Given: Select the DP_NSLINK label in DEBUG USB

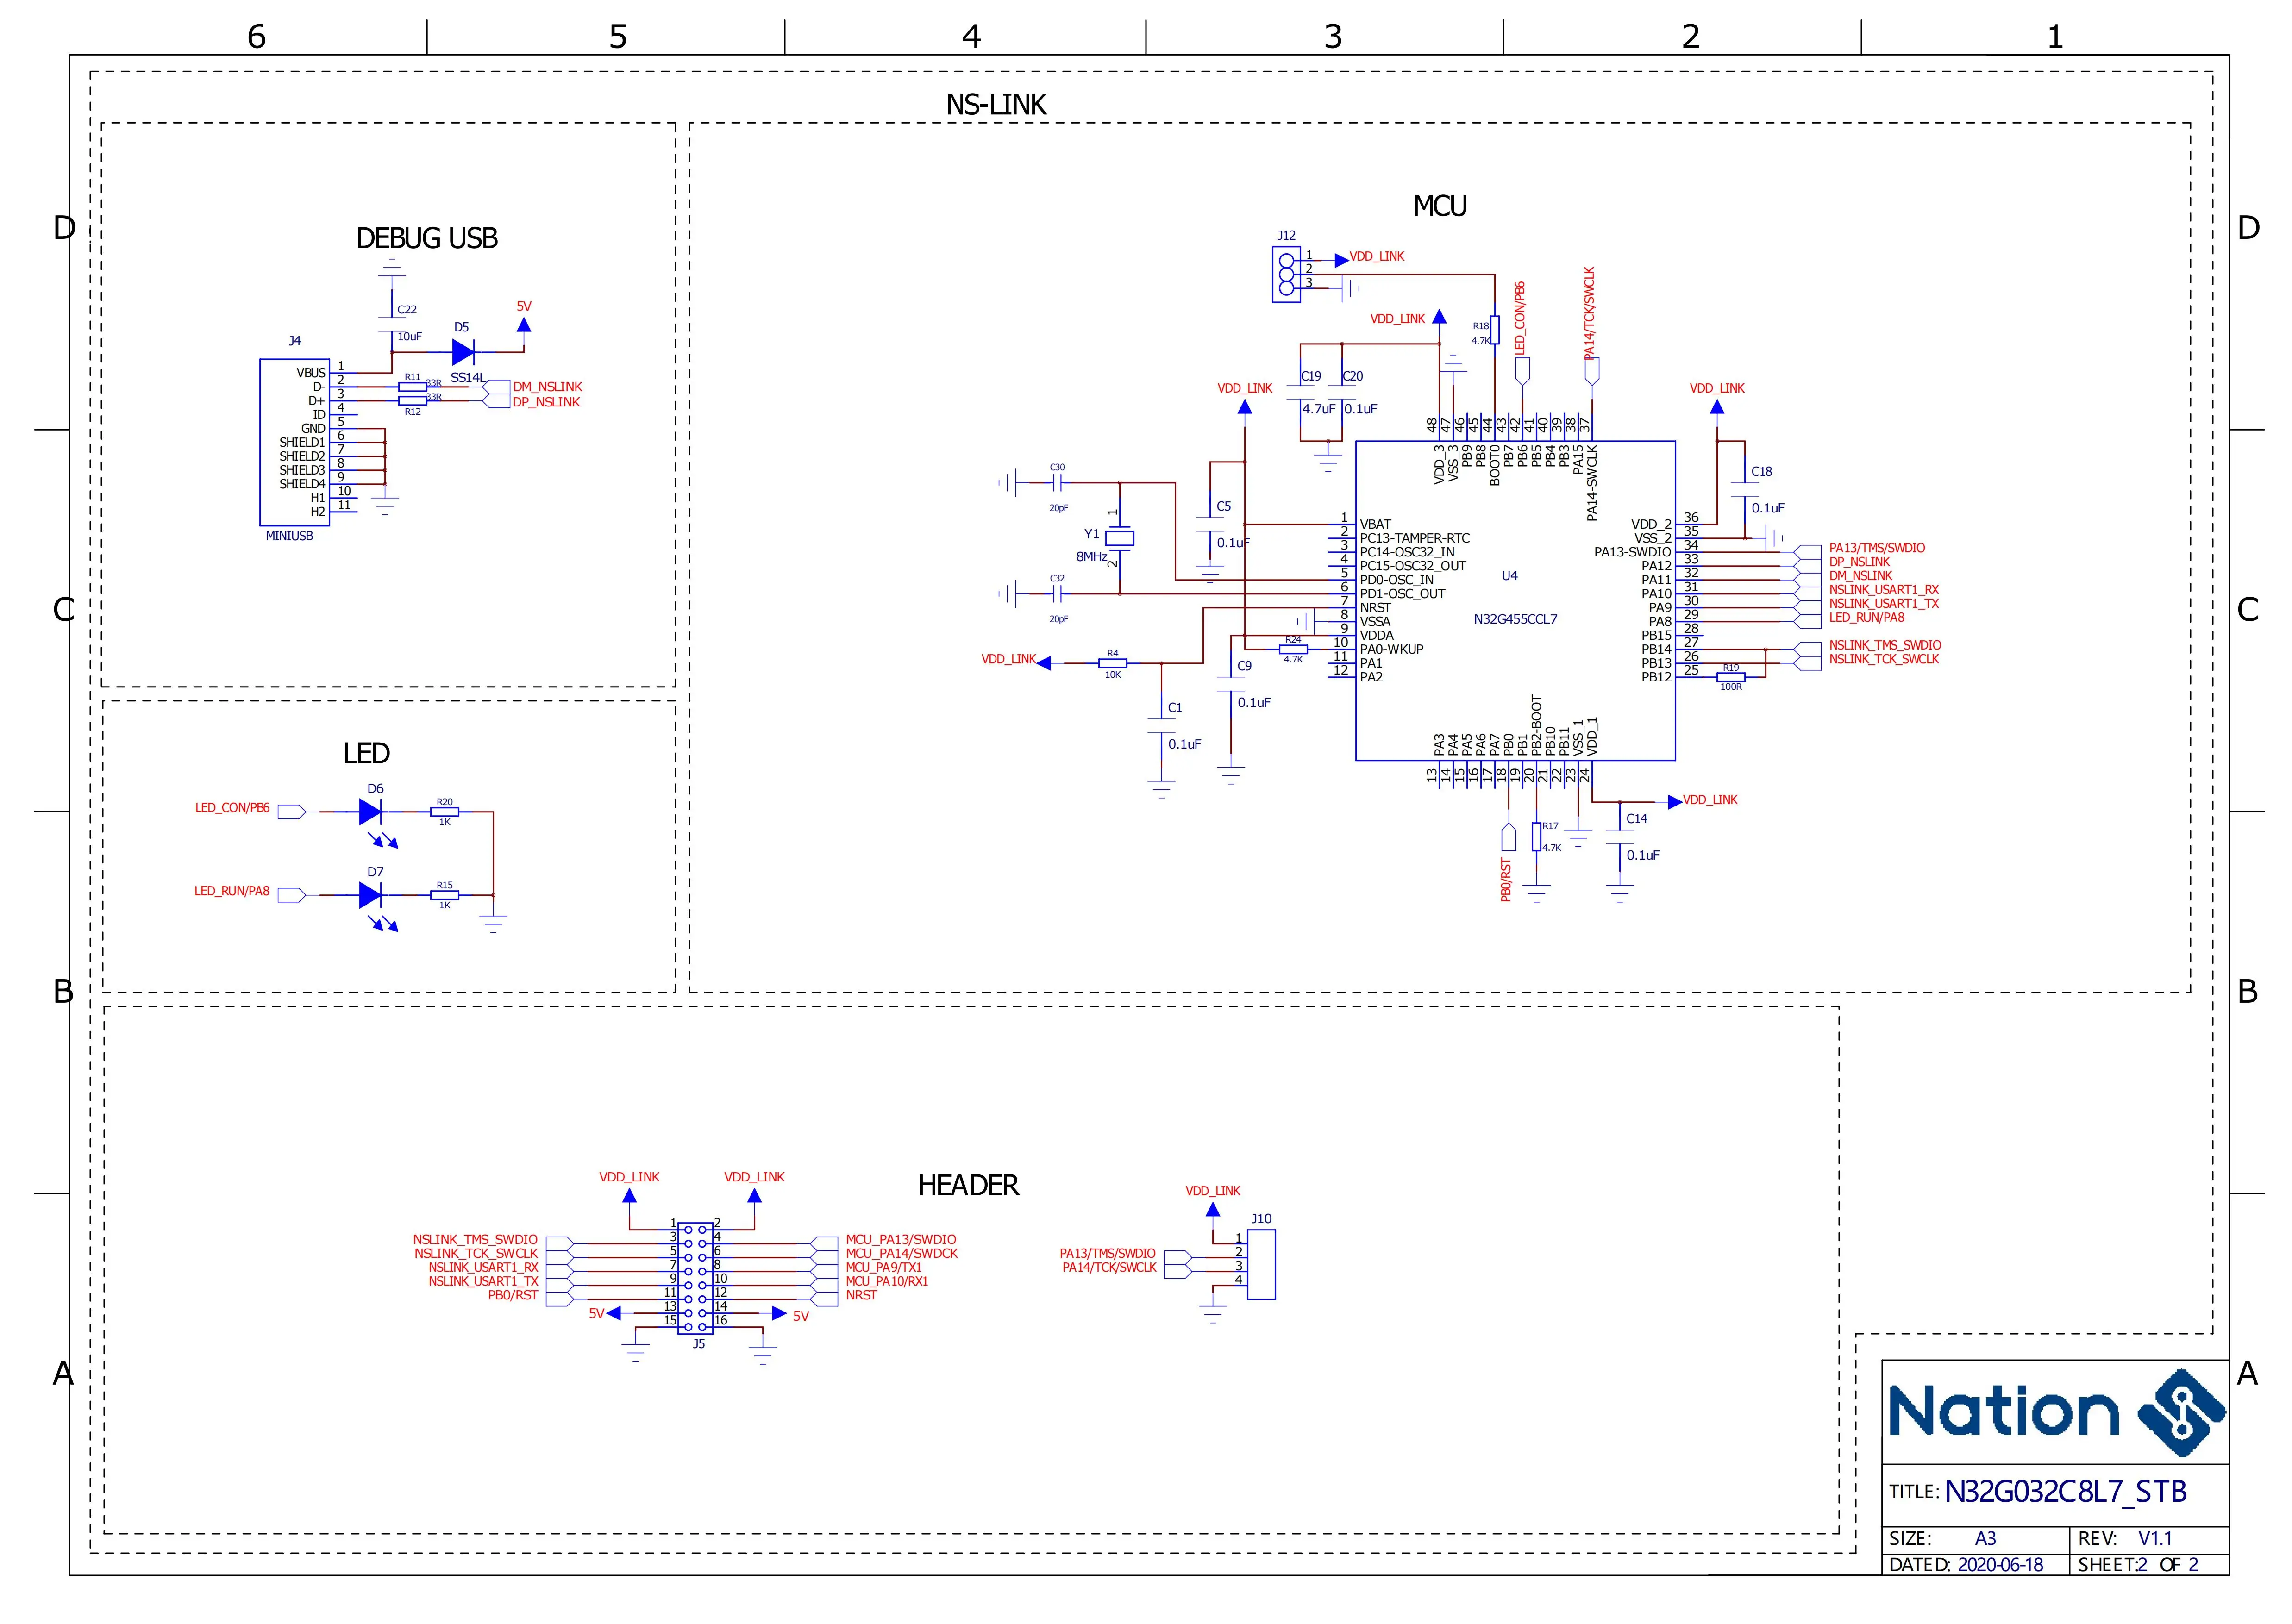Looking at the screenshot, I should (546, 402).
